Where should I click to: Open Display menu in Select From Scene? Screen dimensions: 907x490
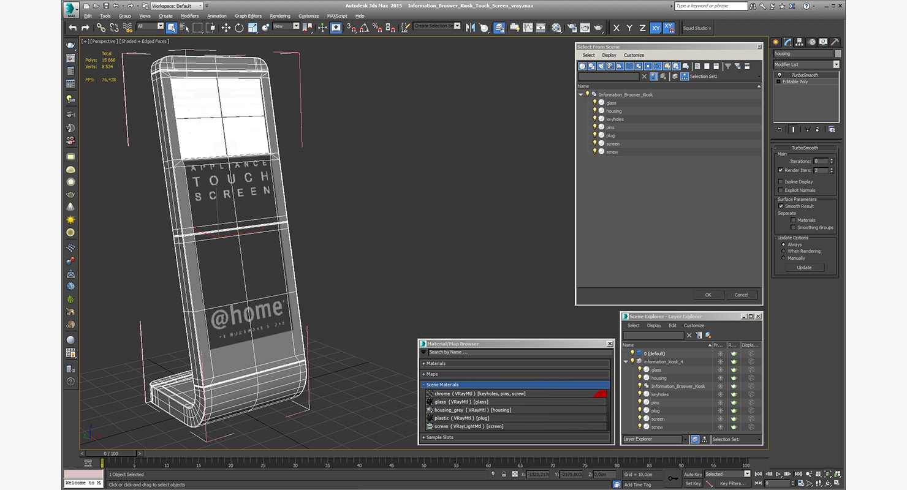tap(609, 55)
